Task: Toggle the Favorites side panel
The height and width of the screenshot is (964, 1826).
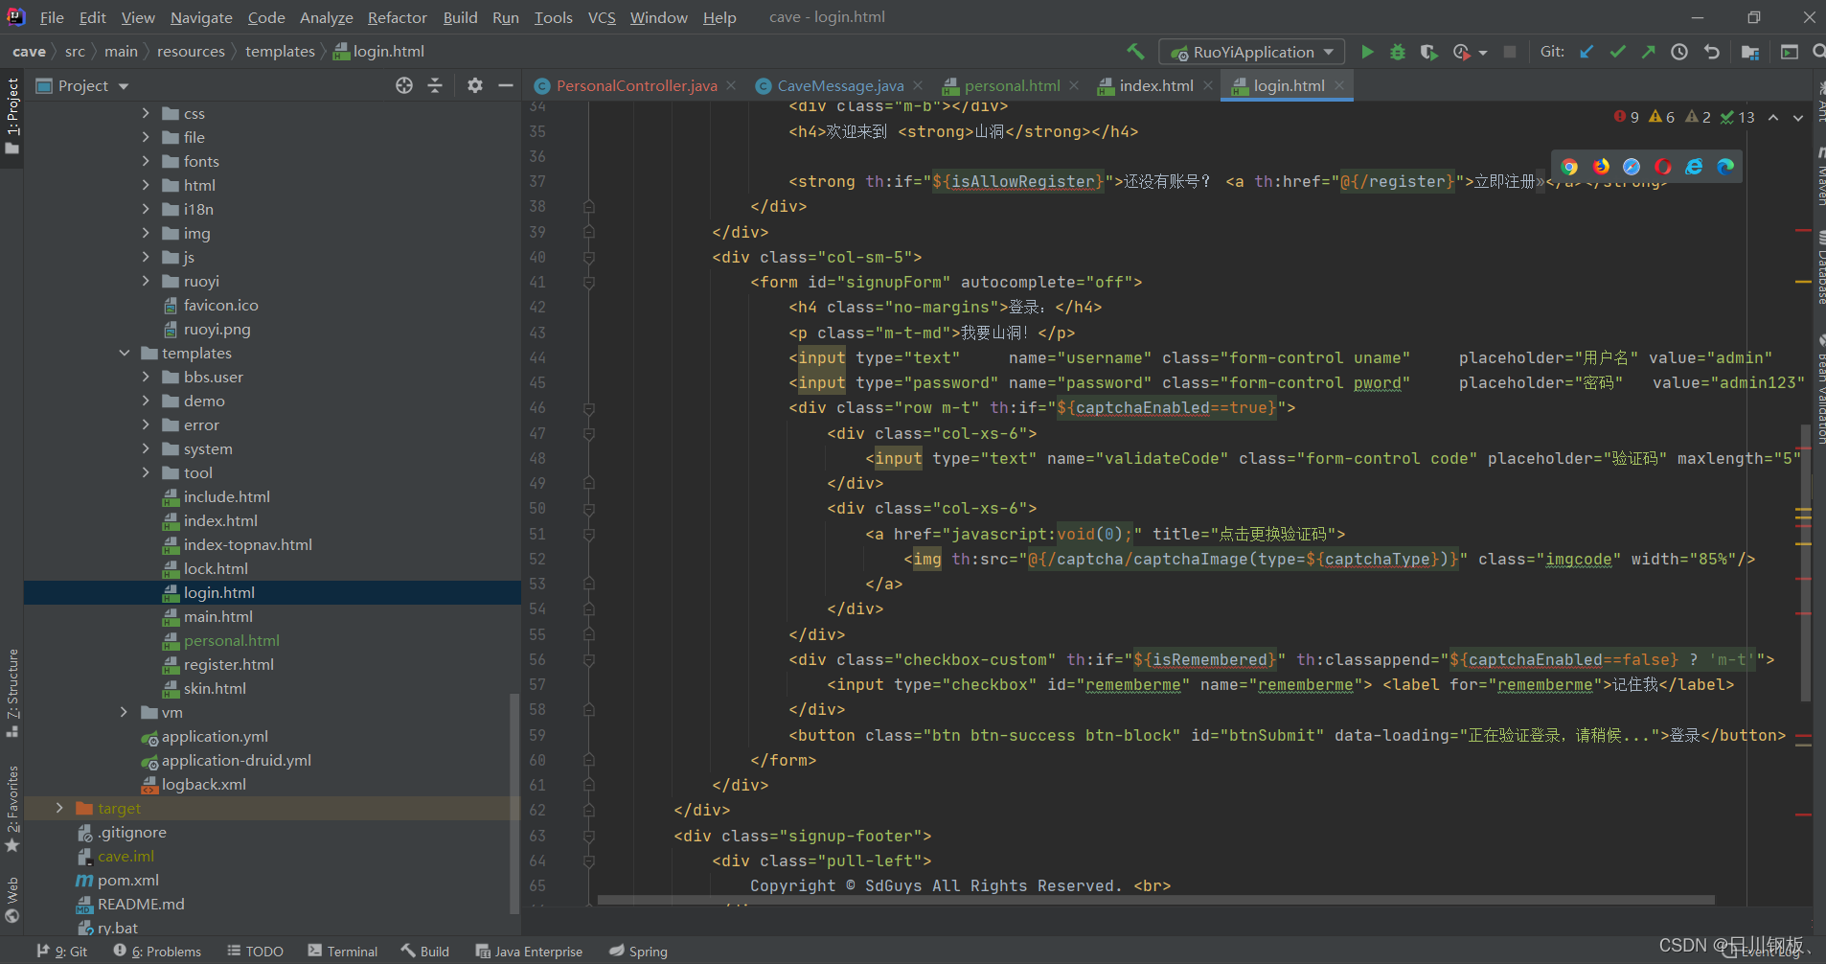Action: (12, 809)
